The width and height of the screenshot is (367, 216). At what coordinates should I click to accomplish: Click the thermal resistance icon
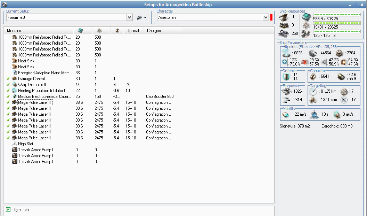[x=304, y=62]
